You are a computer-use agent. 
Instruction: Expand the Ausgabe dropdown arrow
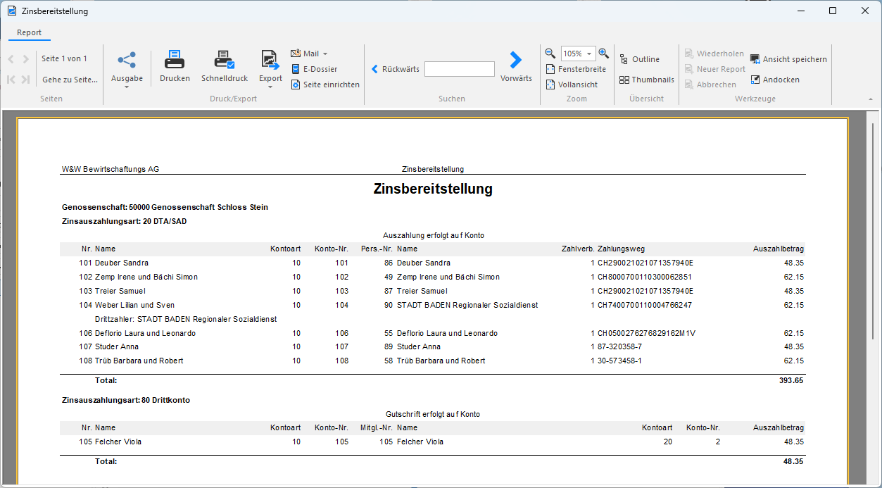127,87
